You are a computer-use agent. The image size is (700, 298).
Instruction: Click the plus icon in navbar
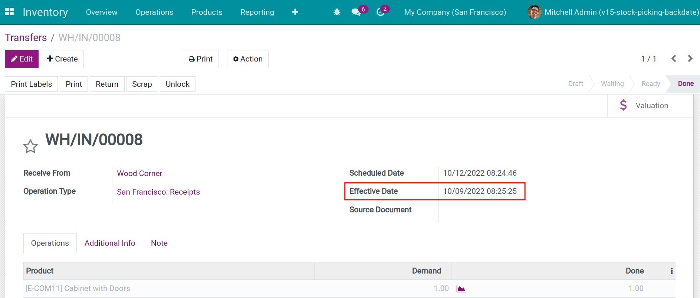295,12
